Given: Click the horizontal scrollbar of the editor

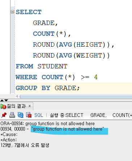Looking at the screenshot, I should point(76,96).
